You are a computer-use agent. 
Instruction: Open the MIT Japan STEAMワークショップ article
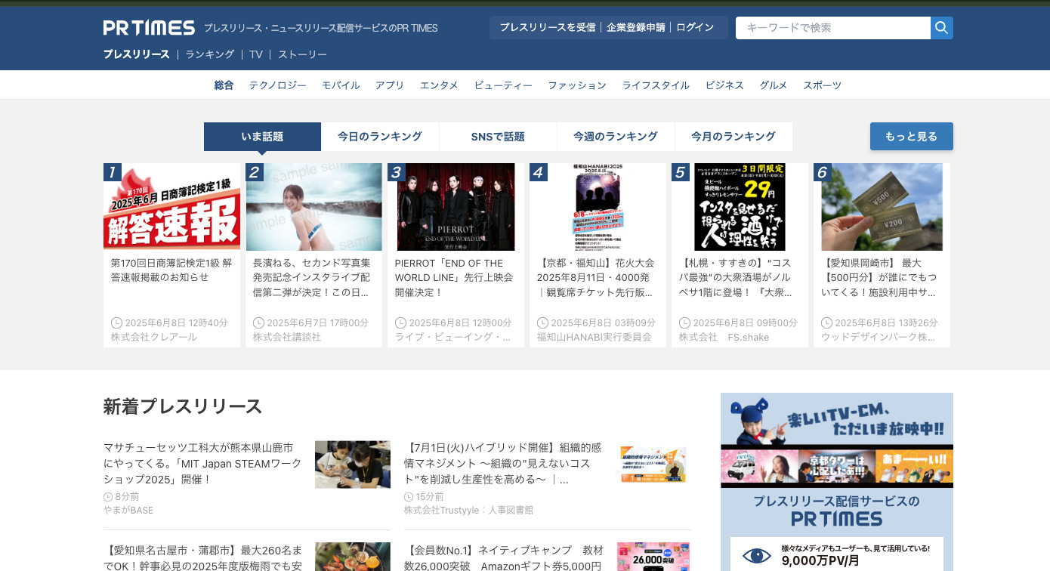(x=202, y=464)
